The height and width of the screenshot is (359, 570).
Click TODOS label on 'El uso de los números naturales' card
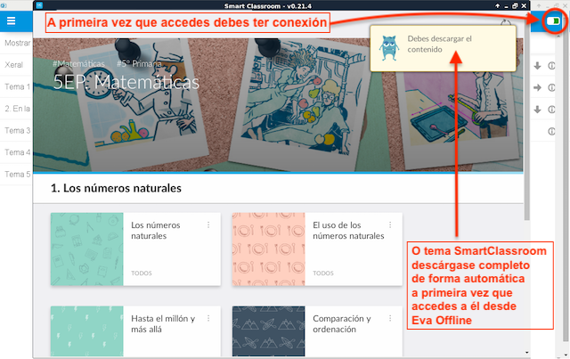[x=323, y=273]
